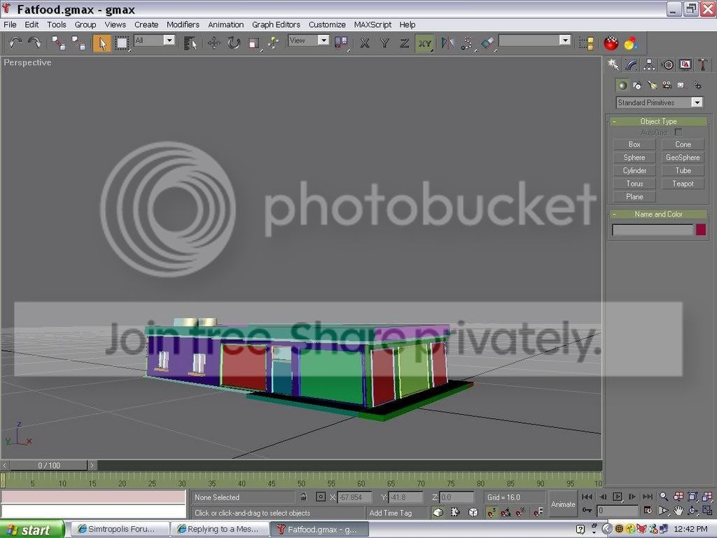The image size is (717, 538).
Task: Toggle the Percent Snap magnet
Action: tap(520, 512)
